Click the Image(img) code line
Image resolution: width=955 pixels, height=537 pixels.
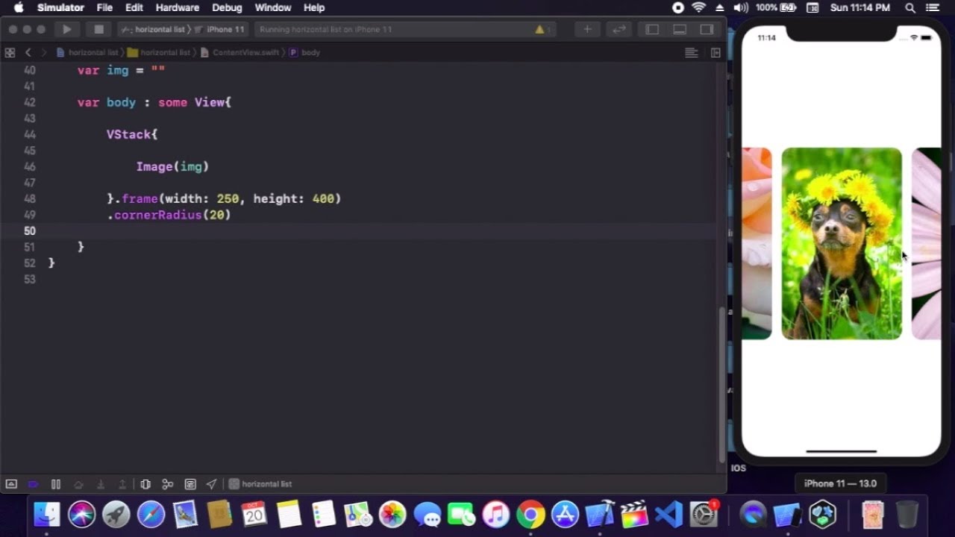172,167
